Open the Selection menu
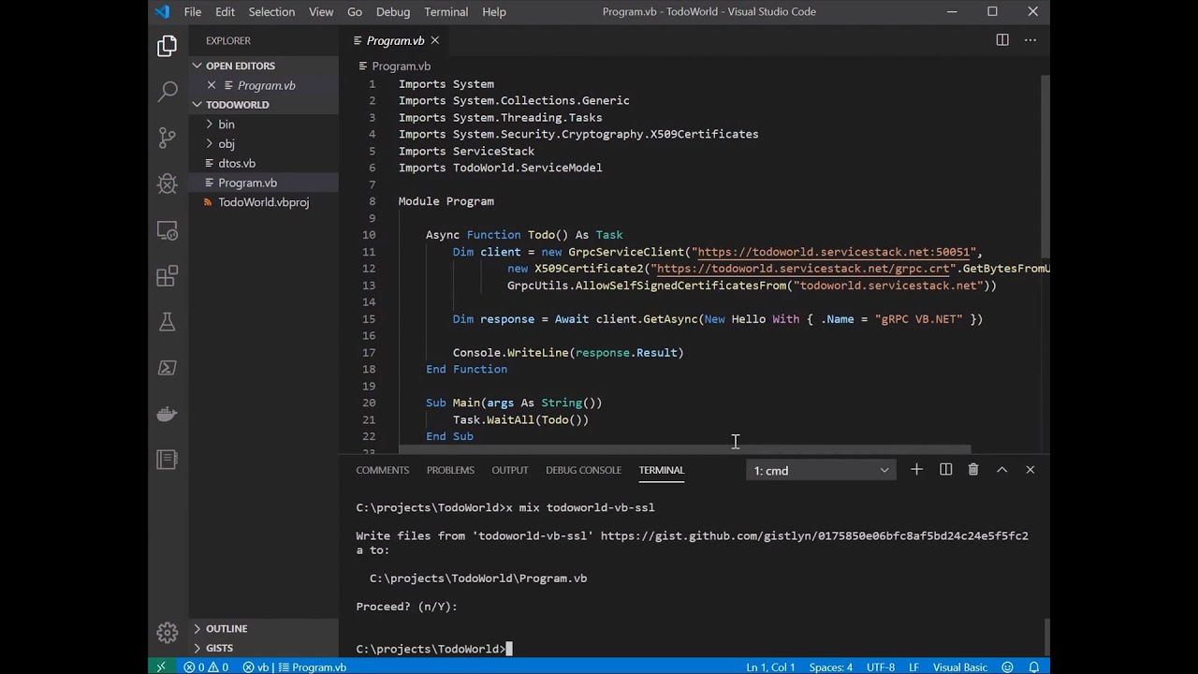This screenshot has height=674, width=1198. pos(271,11)
